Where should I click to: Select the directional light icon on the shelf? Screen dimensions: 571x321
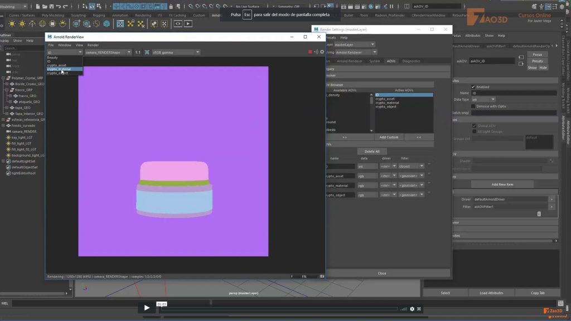tap(32, 23)
